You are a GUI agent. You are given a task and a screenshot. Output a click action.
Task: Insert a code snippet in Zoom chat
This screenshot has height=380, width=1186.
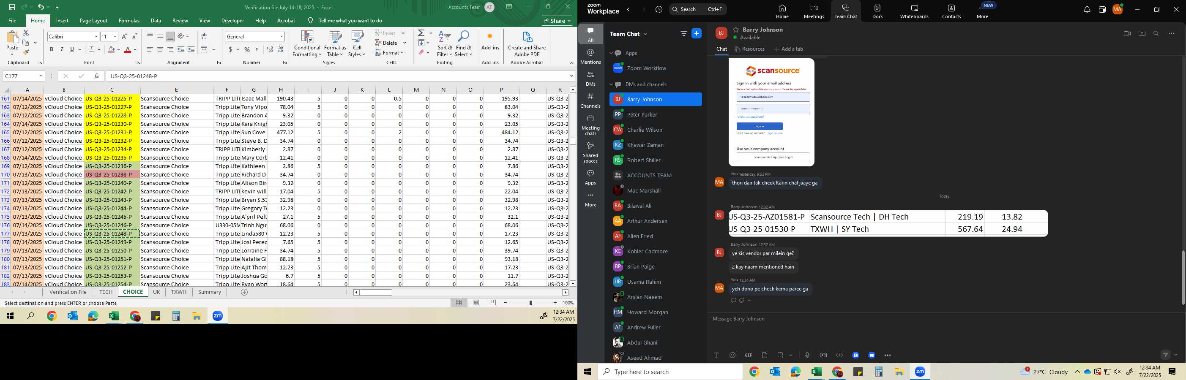tap(839, 355)
